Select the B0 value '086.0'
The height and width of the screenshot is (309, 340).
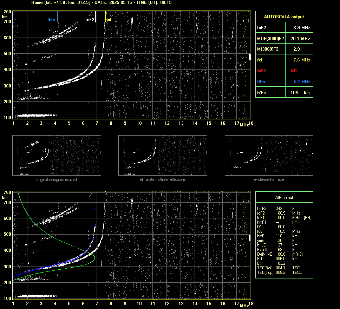281,259
